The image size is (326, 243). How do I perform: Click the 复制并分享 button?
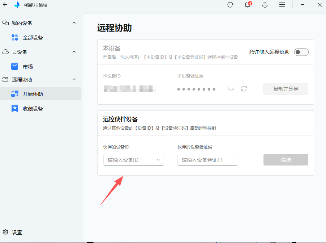pyautogui.click(x=286, y=89)
